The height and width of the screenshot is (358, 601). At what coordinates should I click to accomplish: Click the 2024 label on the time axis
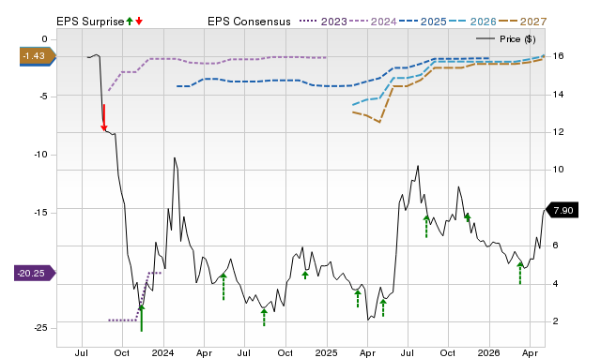coord(162,352)
